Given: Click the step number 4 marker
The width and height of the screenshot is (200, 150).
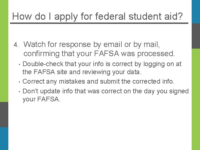Looking at the screenshot, I should [x=16, y=45].
